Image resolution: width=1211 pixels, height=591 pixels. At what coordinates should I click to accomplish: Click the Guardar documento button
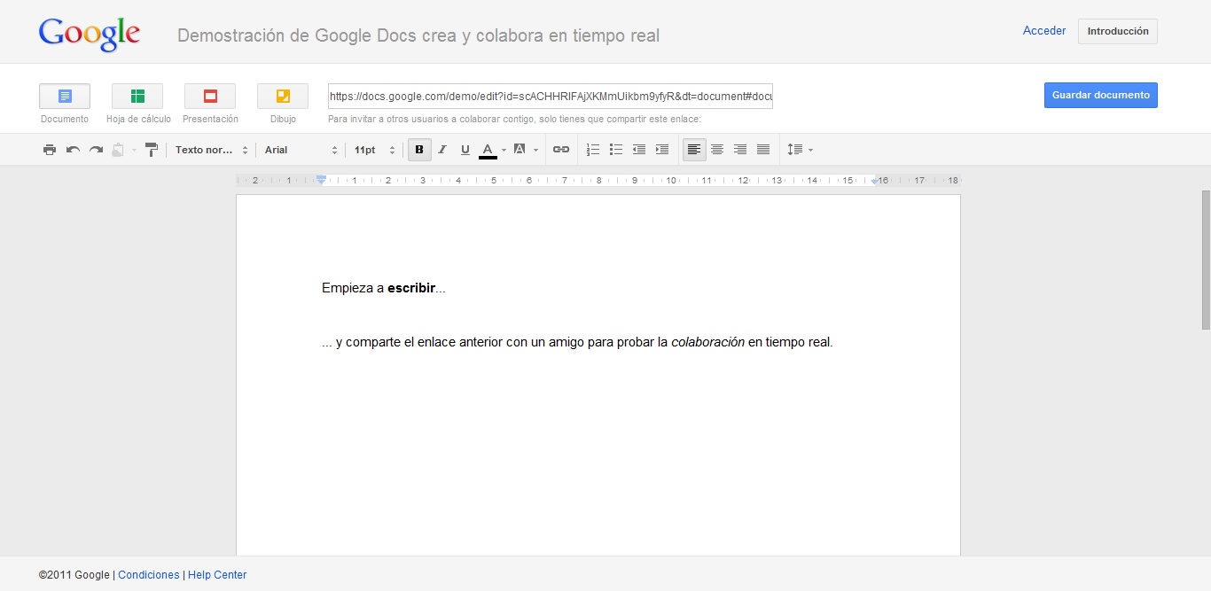pyautogui.click(x=1100, y=95)
